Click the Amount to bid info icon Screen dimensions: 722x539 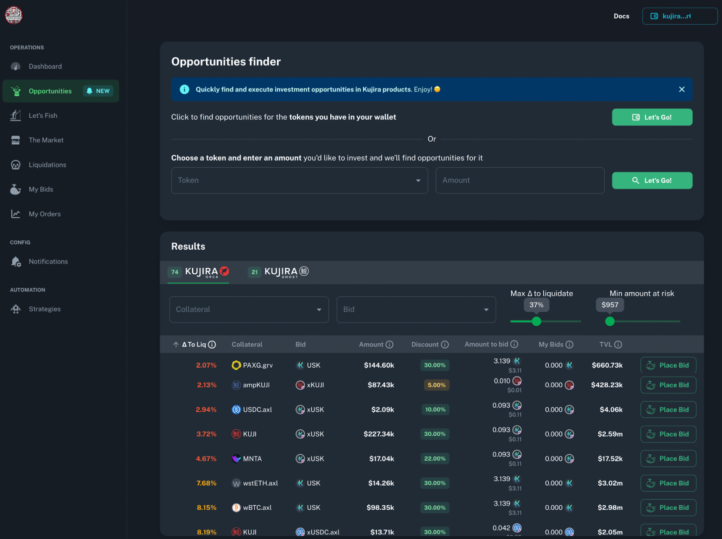[x=514, y=344]
